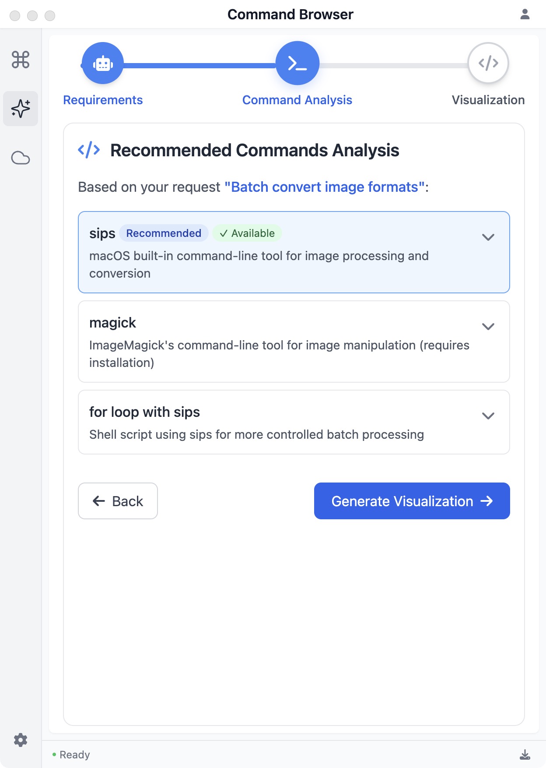The height and width of the screenshot is (768, 546).
Task: Click the Back button
Action: pos(118,501)
